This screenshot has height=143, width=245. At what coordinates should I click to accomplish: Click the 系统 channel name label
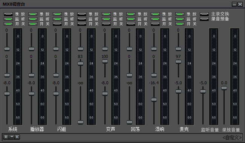tap(13, 129)
